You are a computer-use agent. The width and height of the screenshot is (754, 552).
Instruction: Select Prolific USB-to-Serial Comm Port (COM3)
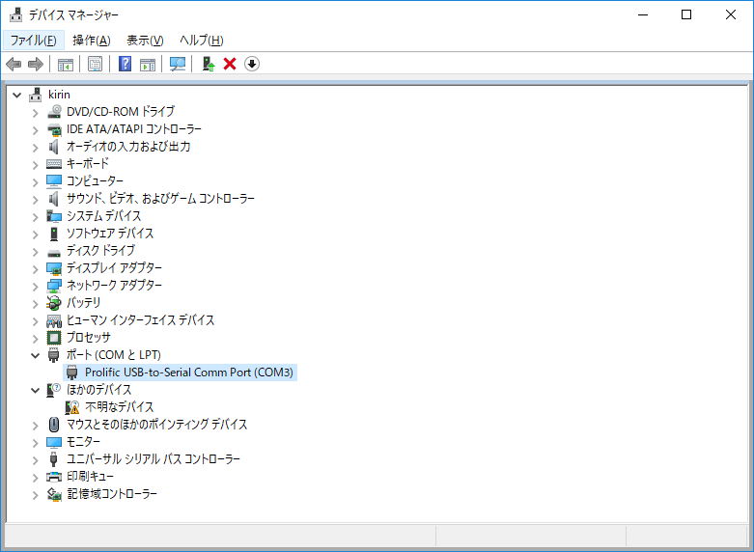click(x=189, y=373)
